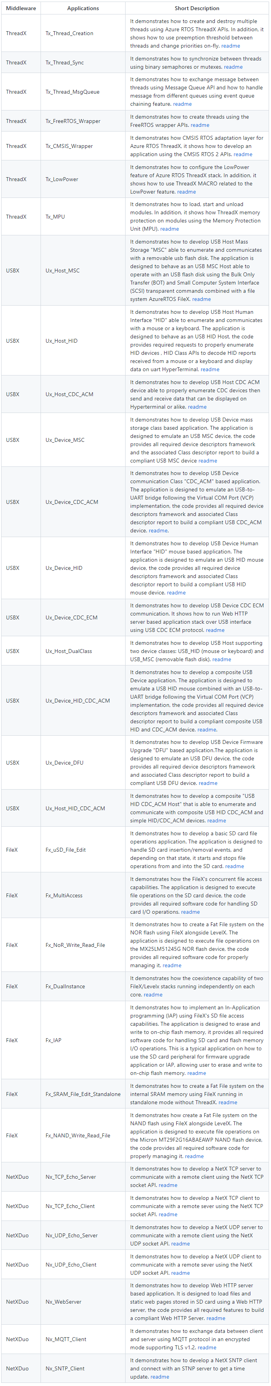Open the readme link for Tx_Thread_Creation
The image size is (271, 1386).
pos(231,46)
